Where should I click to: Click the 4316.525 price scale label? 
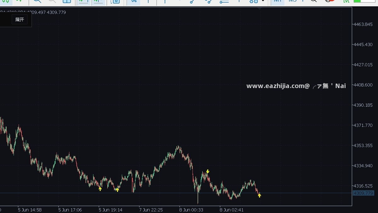tap(363, 186)
